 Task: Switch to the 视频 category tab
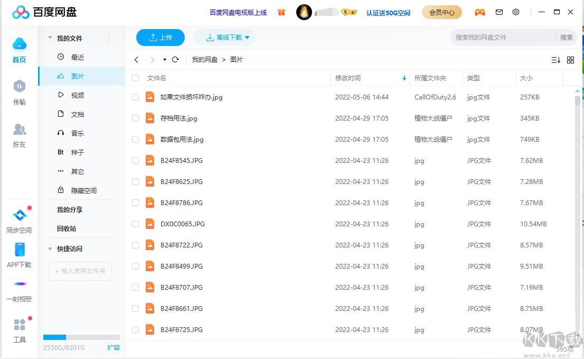click(x=77, y=95)
